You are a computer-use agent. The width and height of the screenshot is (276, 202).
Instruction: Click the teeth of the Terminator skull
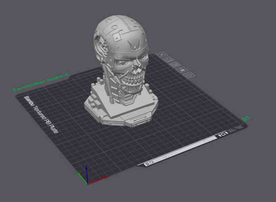[134, 80]
